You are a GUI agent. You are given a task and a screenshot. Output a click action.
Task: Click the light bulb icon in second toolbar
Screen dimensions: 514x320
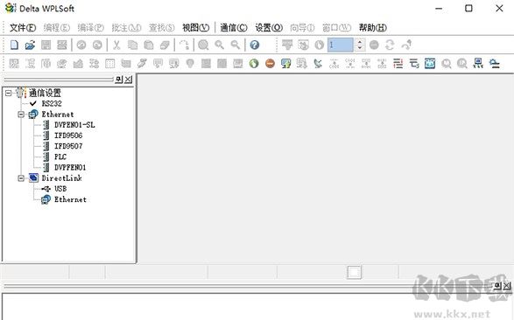190,63
